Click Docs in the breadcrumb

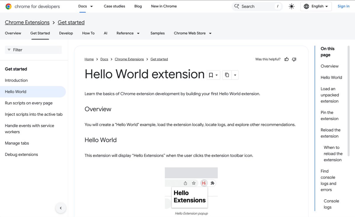click(x=104, y=59)
